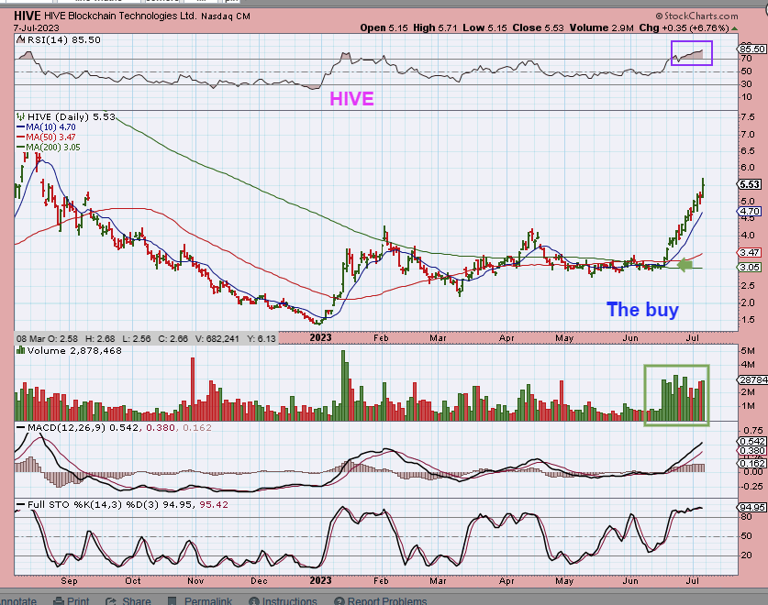Click the MA(10) 4.70 legend entry
Viewport: 768px width, 605px height.
(47, 126)
